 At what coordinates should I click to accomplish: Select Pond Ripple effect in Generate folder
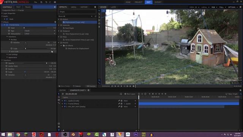69,28
